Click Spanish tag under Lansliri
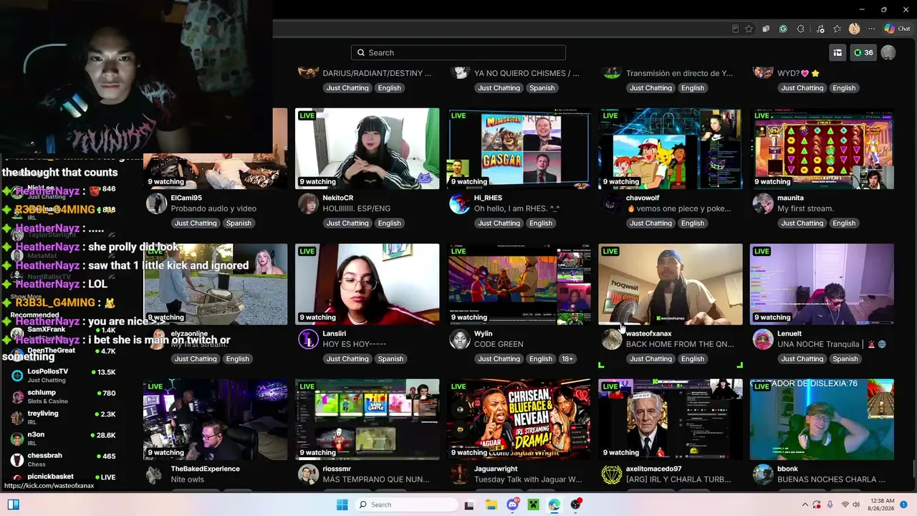Screen dimensions: 917x516 pyautogui.click(x=390, y=359)
